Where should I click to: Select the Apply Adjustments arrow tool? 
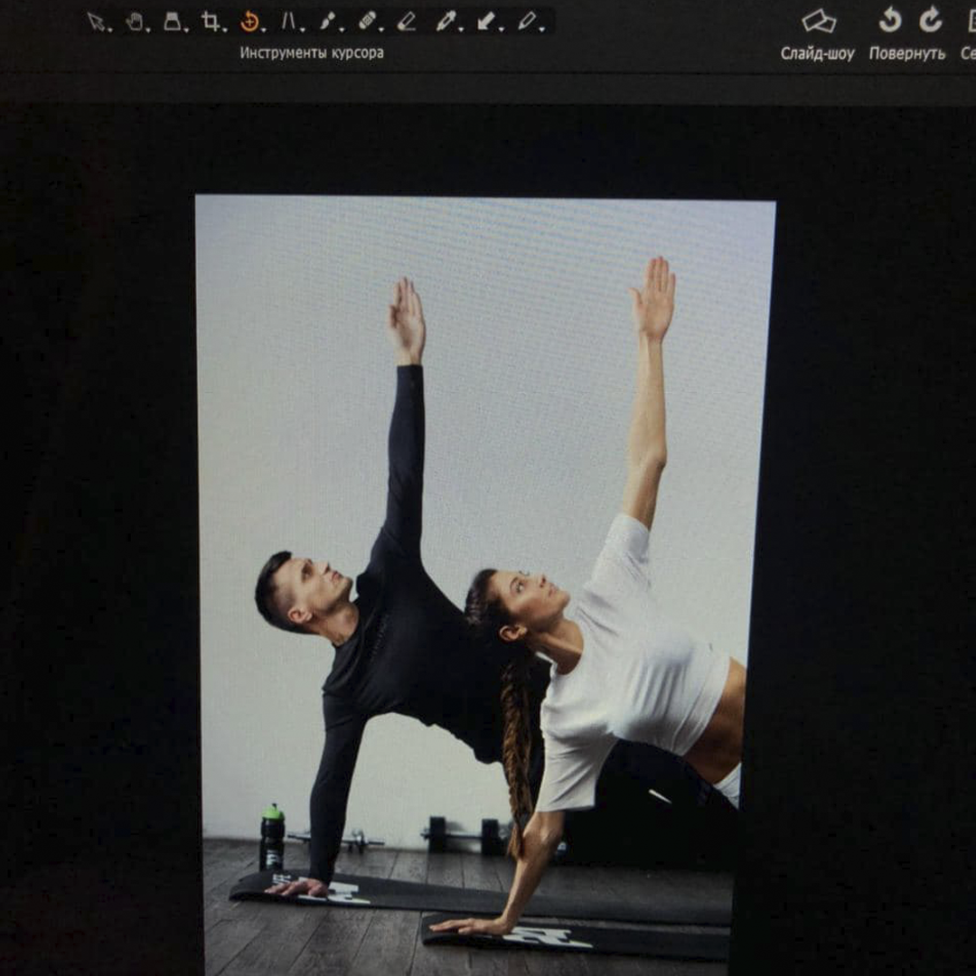point(484,21)
